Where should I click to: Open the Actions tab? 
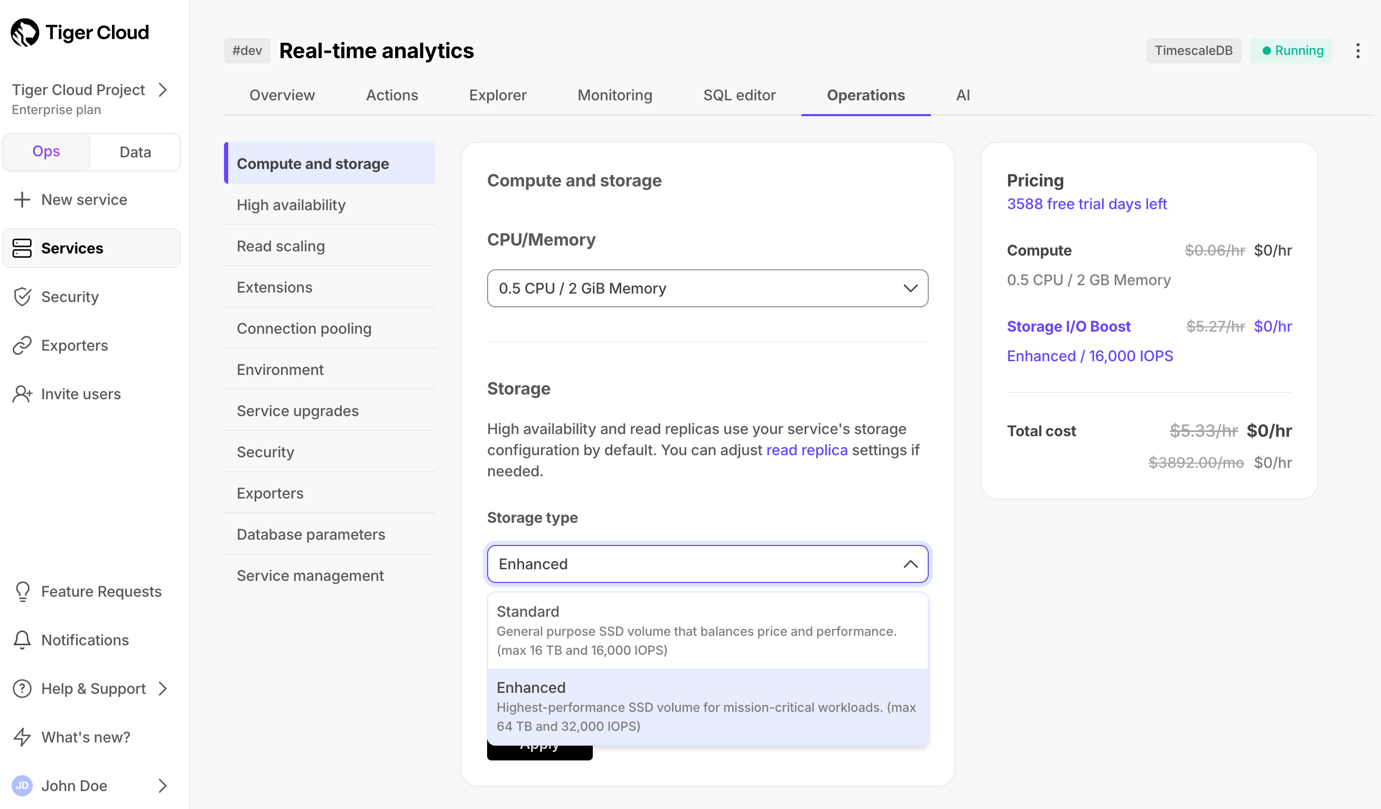392,95
